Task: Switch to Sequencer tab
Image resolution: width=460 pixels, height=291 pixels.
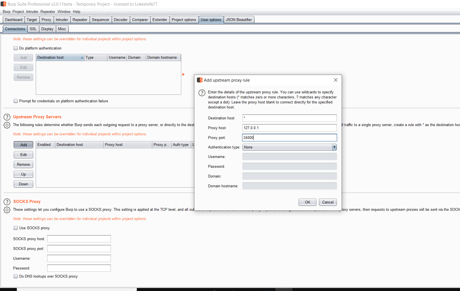Action: click(101, 20)
